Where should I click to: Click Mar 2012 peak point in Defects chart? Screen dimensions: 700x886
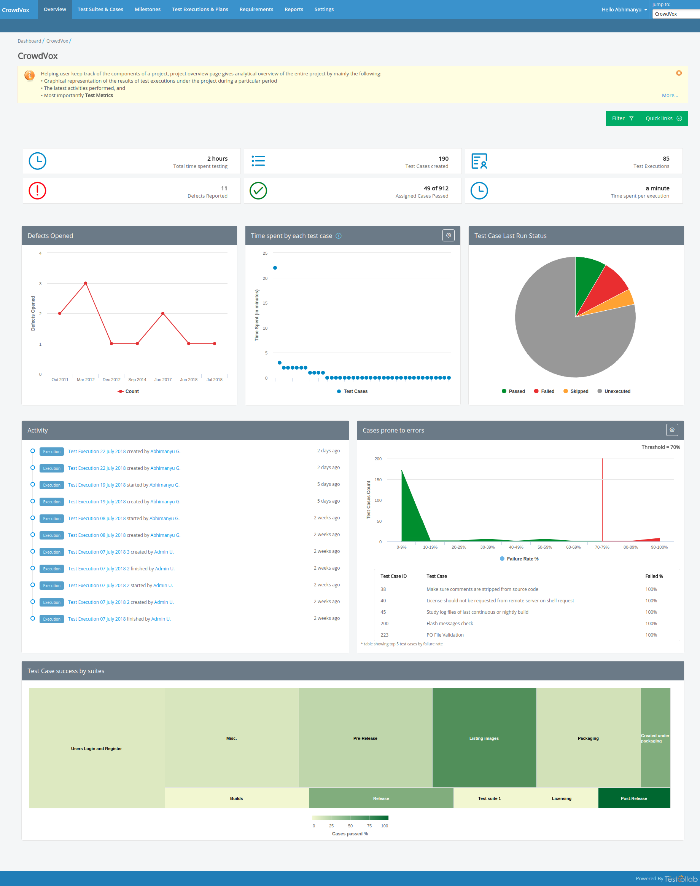85,283
